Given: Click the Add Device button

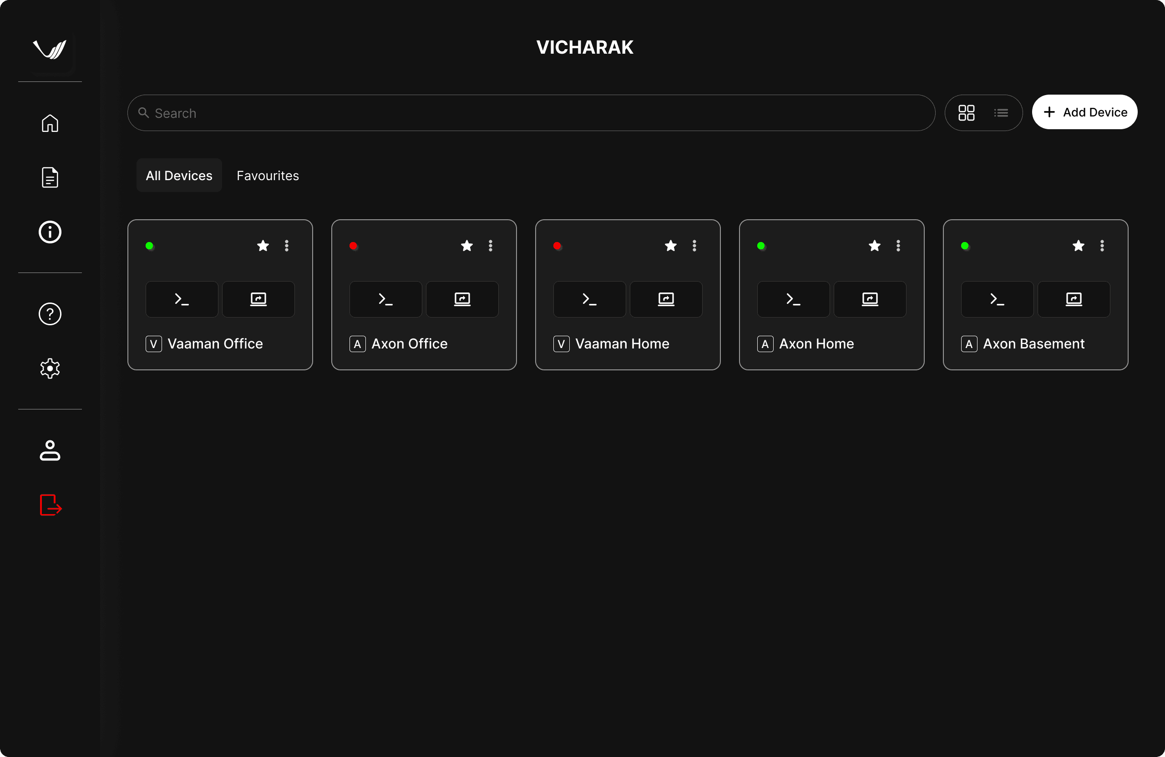Looking at the screenshot, I should [x=1084, y=112].
